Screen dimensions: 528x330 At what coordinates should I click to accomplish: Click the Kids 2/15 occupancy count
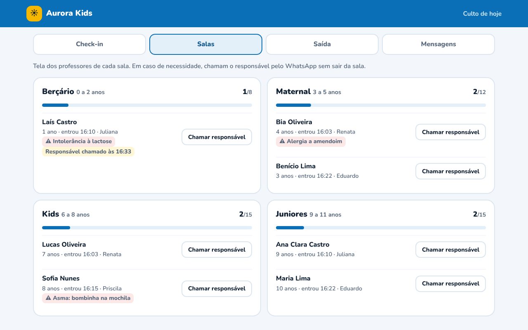pyautogui.click(x=245, y=214)
